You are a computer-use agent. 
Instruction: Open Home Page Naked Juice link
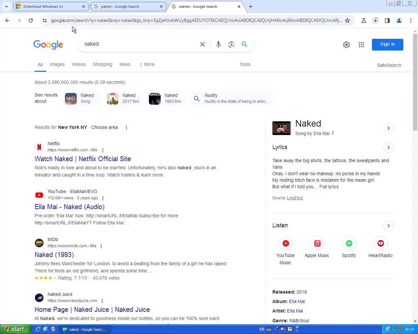(x=92, y=310)
